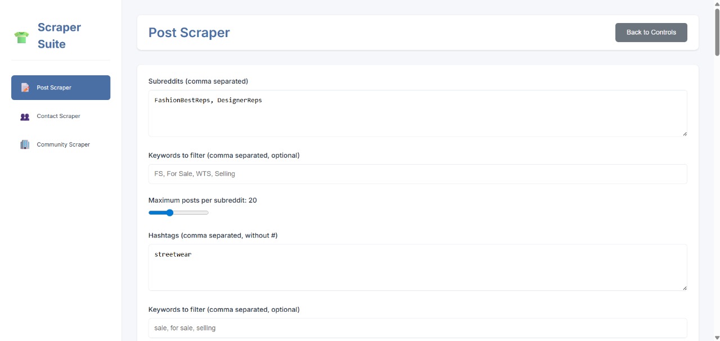Click the green t-shirt logo icon
This screenshot has height=341, width=720.
pos(21,37)
